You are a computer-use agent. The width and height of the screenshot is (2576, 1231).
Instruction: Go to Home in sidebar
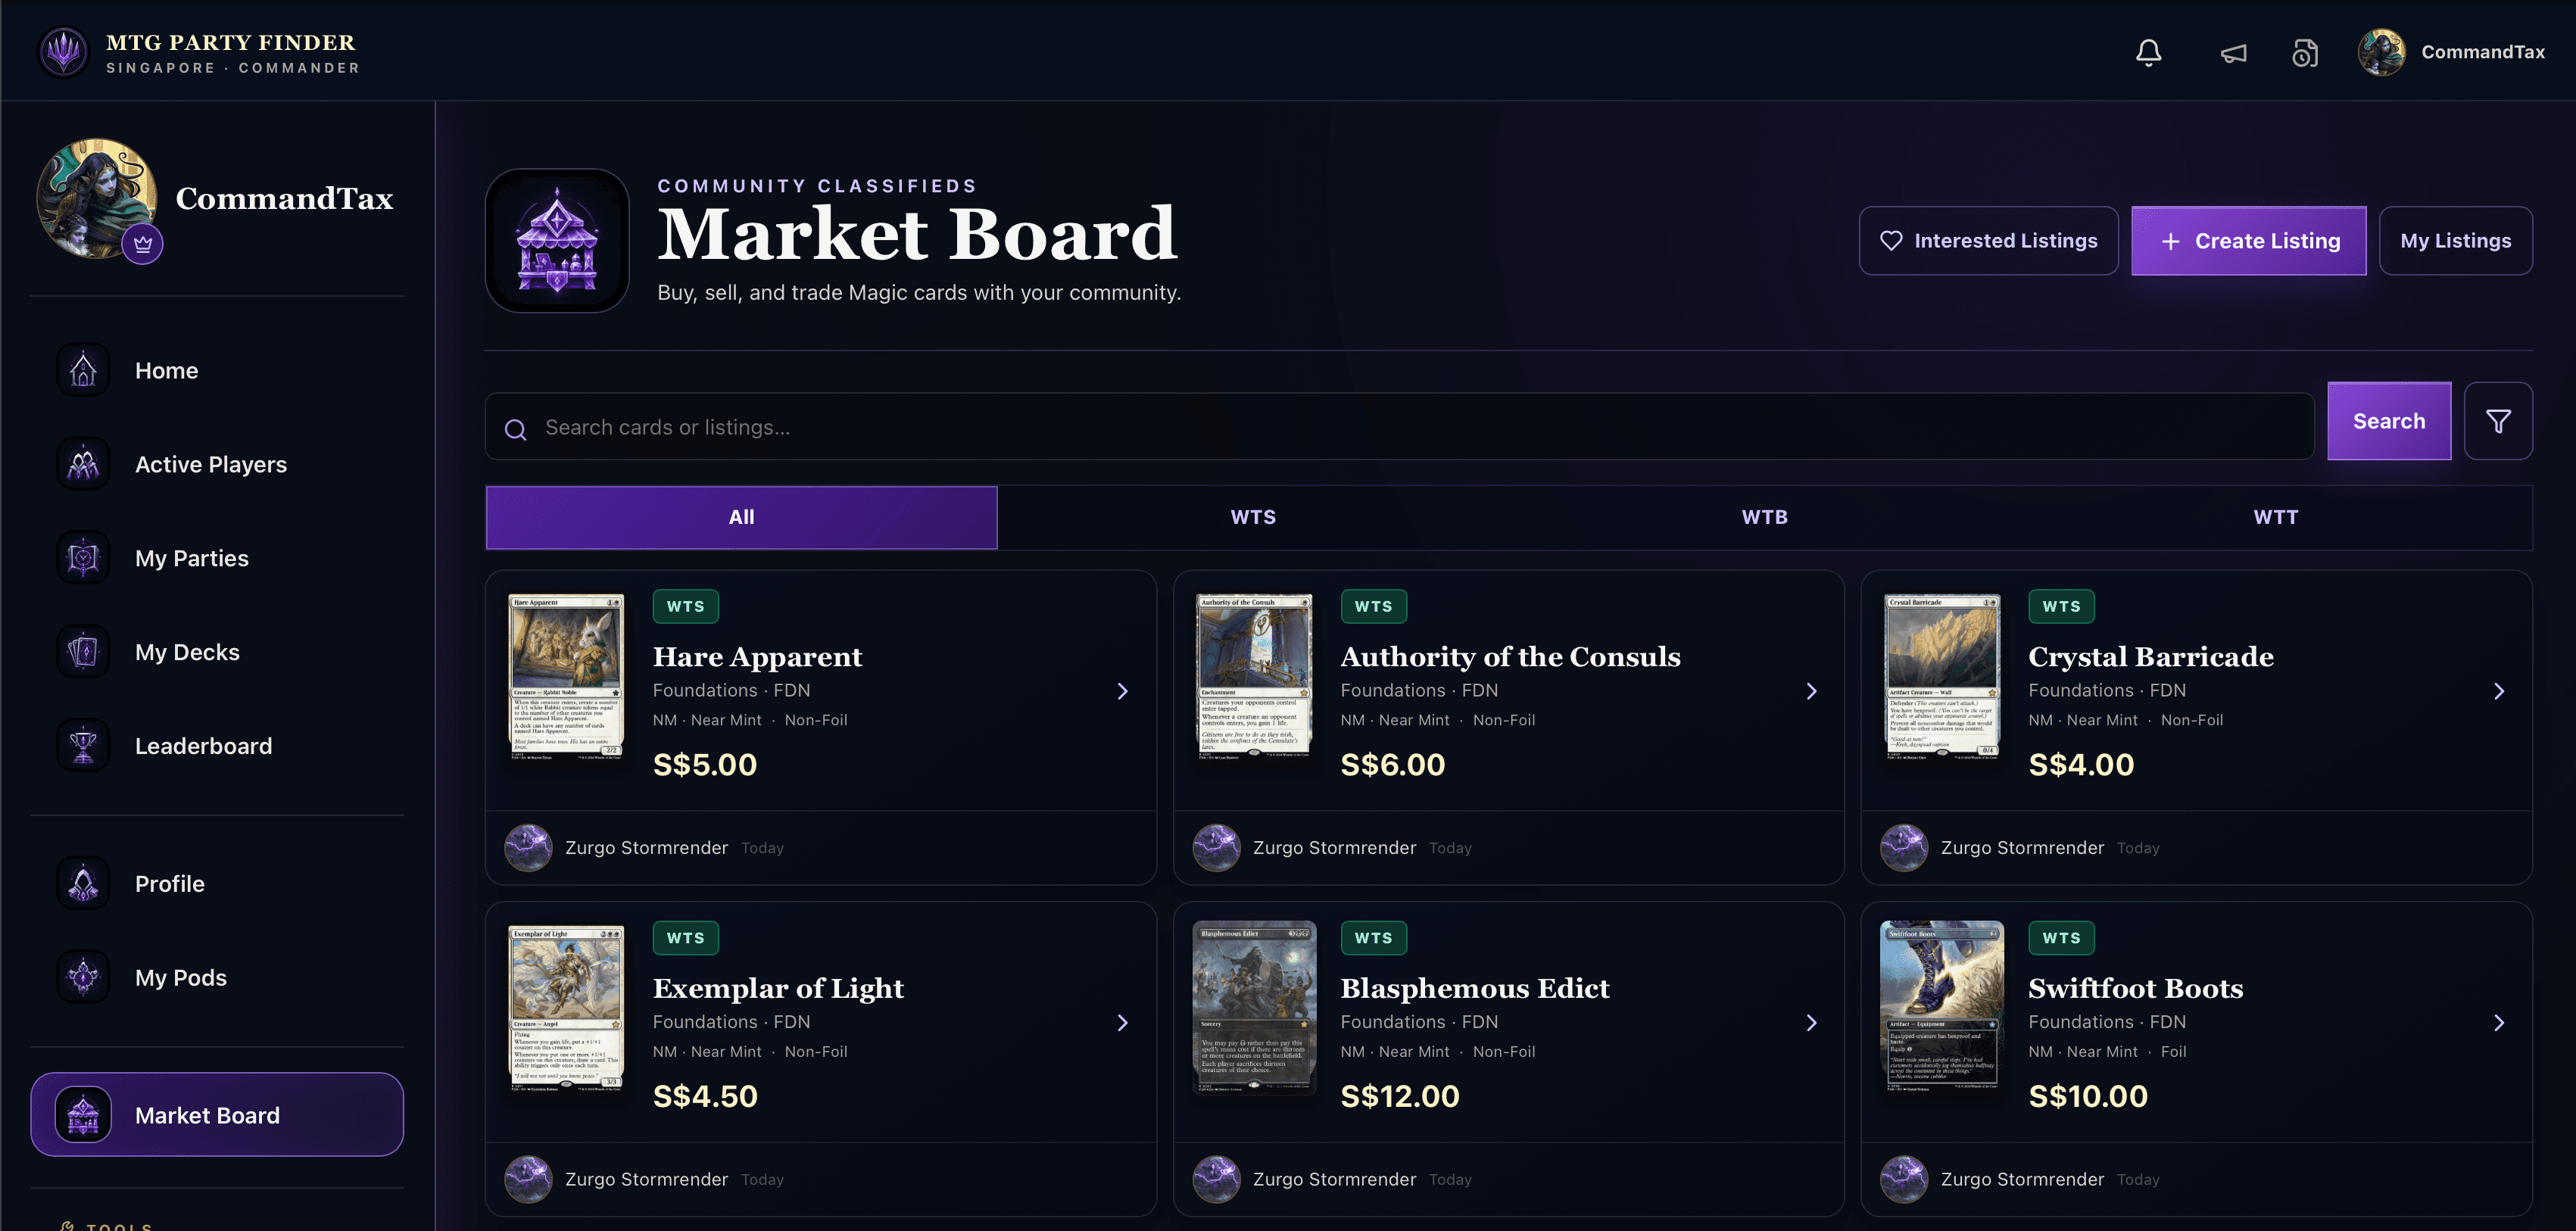(217, 370)
